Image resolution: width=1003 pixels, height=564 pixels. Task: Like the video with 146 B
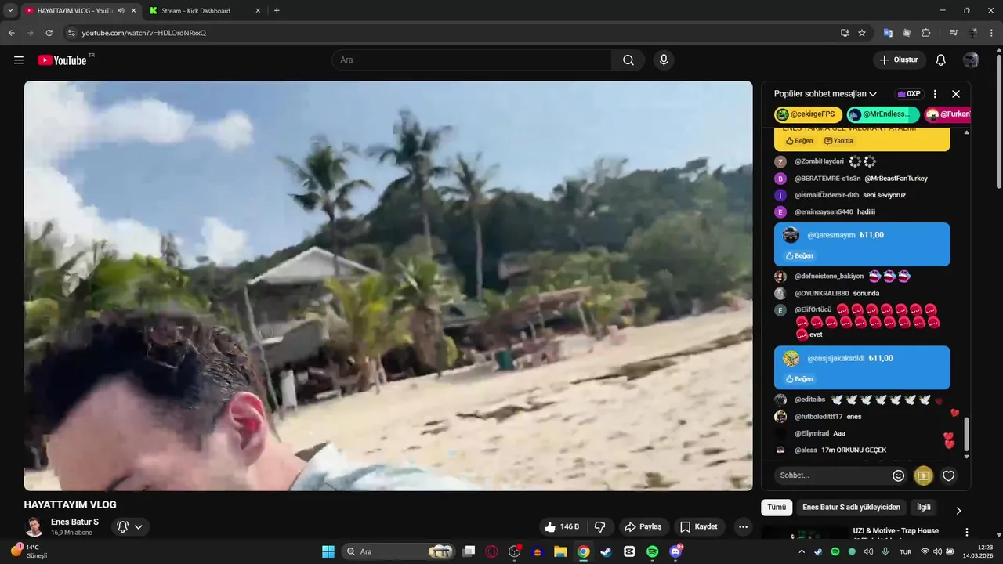pos(562,527)
